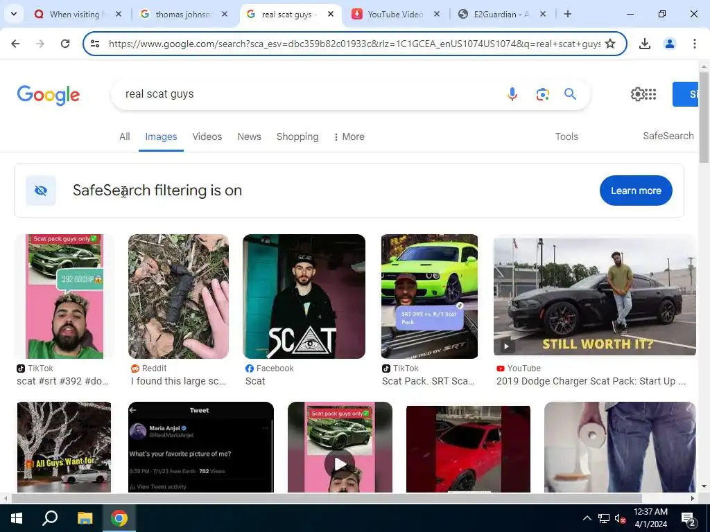The width and height of the screenshot is (710, 532).
Task: Click Learn more about SafeSearch
Action: coord(636,190)
